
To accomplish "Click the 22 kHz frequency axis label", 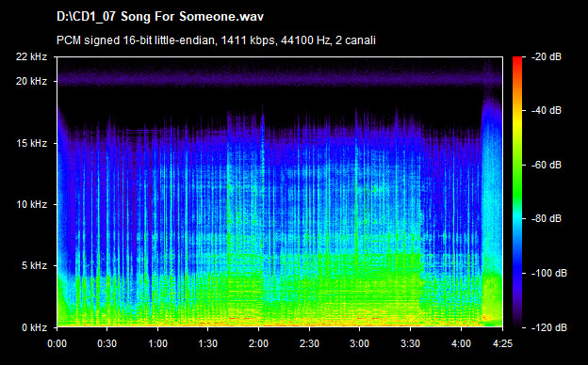I will click(31, 56).
